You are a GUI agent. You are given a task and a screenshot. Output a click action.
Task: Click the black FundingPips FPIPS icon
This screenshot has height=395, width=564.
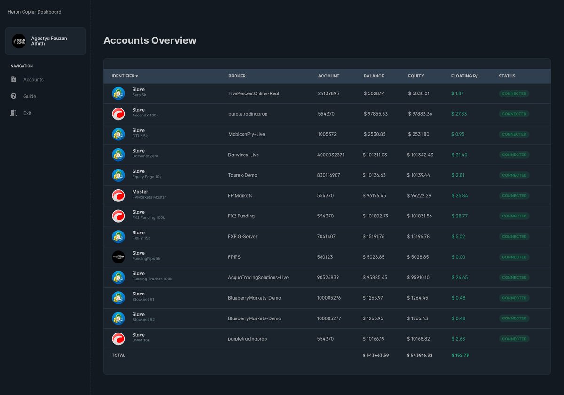tap(118, 257)
